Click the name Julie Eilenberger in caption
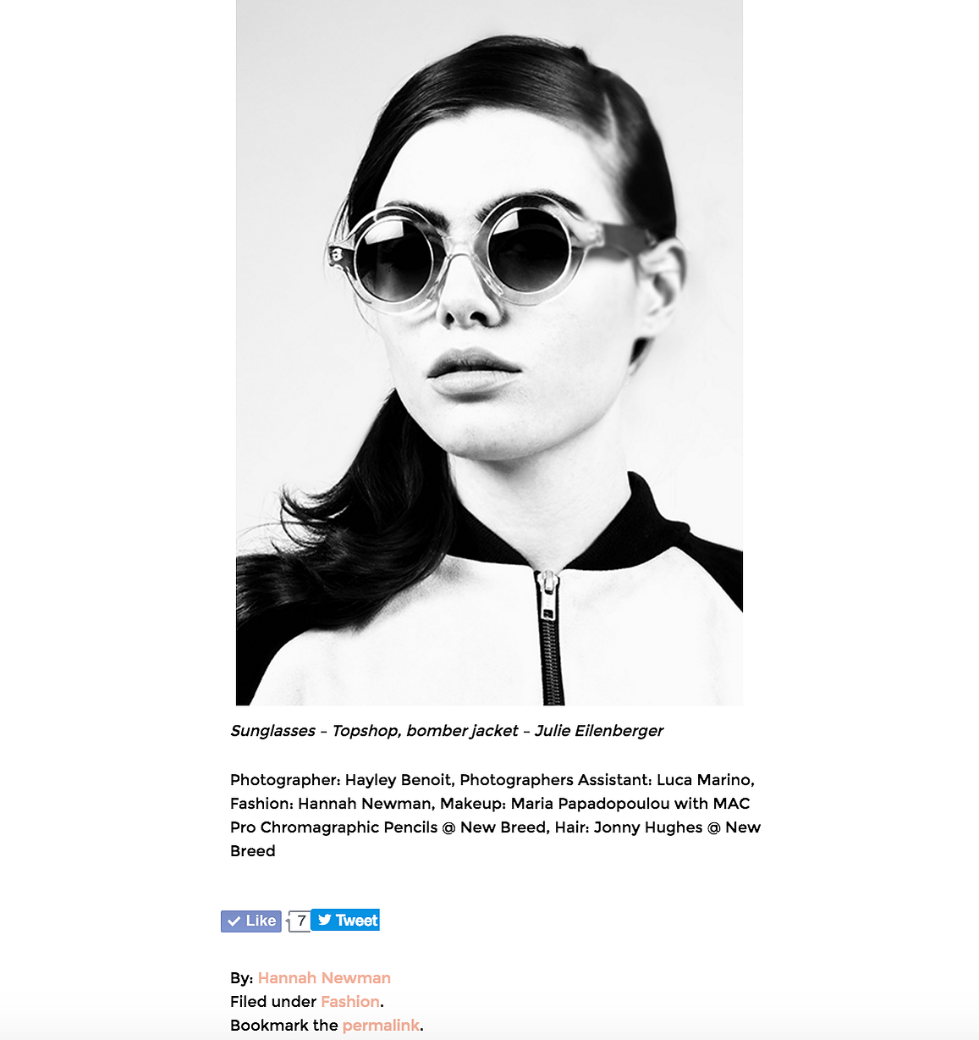Viewport: 979px width, 1040px height. 599,731
